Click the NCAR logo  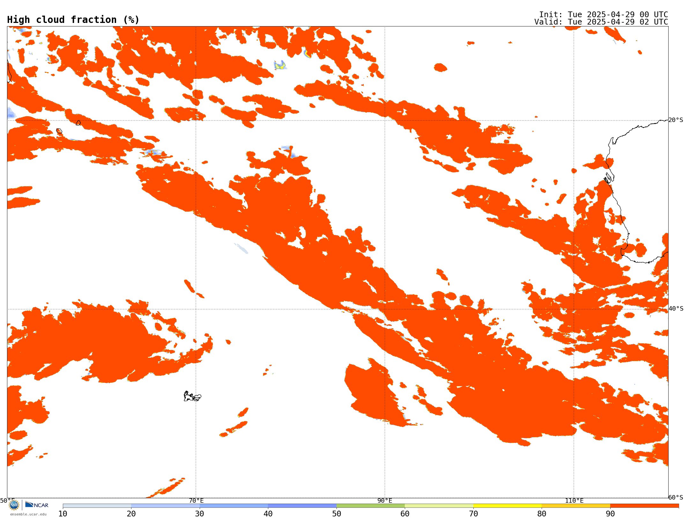point(37,505)
